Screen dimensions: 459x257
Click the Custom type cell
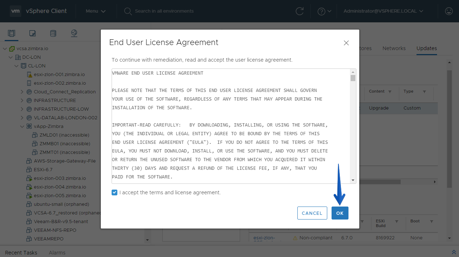[412, 108]
